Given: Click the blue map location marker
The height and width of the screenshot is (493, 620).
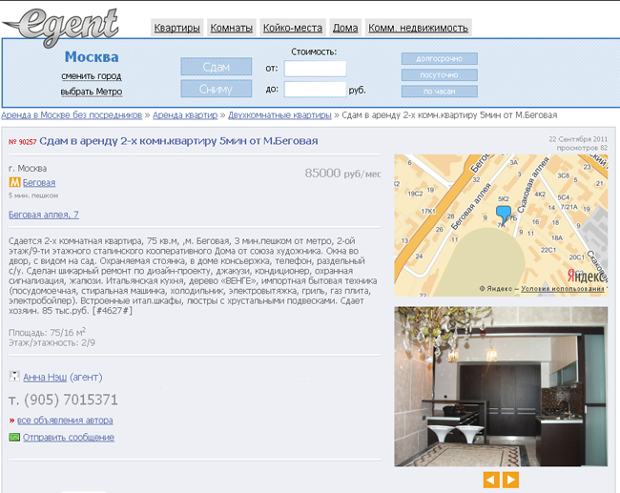Looking at the screenshot, I should [x=504, y=213].
